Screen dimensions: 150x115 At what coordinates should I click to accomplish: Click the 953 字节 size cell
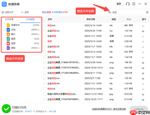tap(129, 52)
